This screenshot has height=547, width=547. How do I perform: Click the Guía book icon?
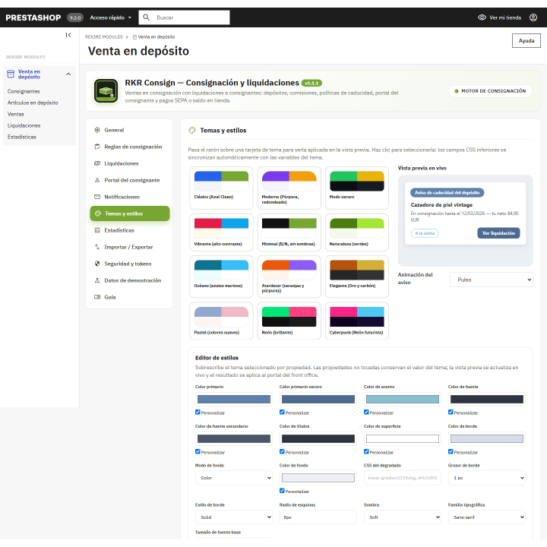point(97,297)
